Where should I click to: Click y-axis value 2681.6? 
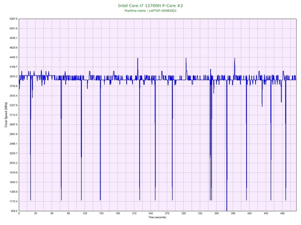(x=13, y=134)
